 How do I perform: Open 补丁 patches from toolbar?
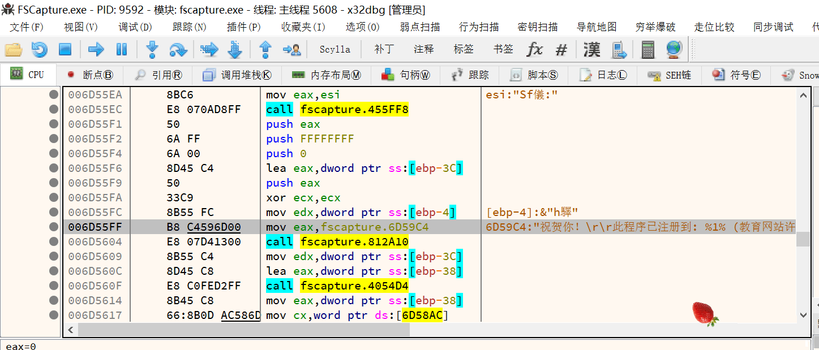(x=384, y=49)
